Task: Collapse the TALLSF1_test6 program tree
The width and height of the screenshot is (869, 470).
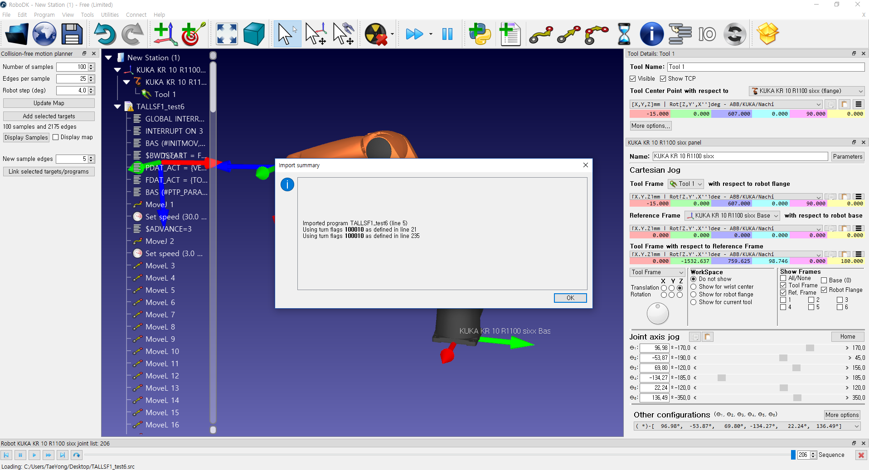Action: pos(117,107)
